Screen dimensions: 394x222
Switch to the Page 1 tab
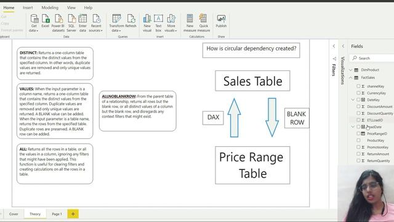57,214
